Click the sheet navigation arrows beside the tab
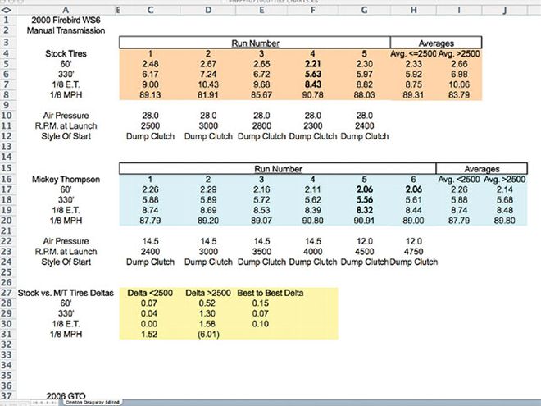Image resolution: width=541 pixels, height=406 pixels. coord(46,403)
